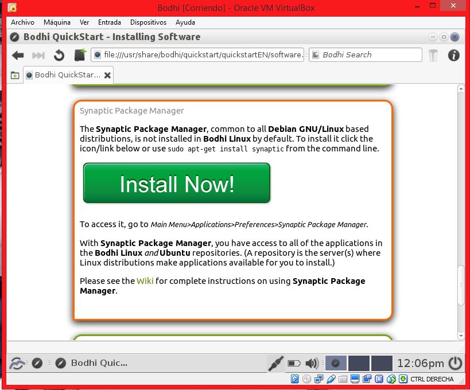The image size is (470, 390).
Task: Open the Bodhi main menu launcher
Action: [18, 363]
